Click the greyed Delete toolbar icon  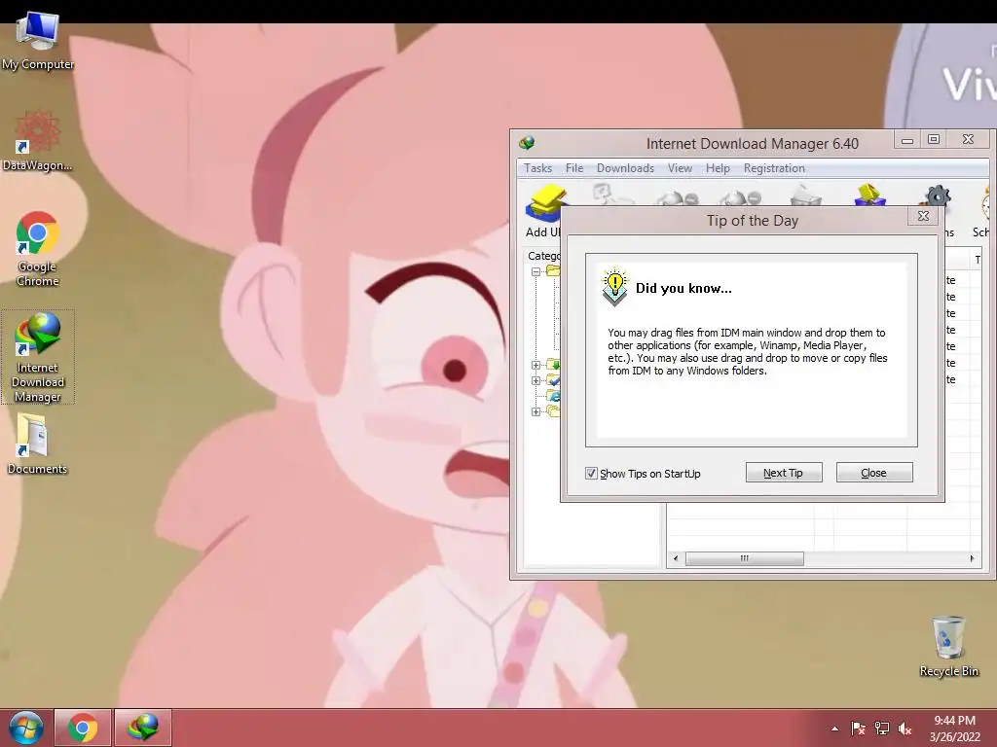pyautogui.click(x=805, y=195)
